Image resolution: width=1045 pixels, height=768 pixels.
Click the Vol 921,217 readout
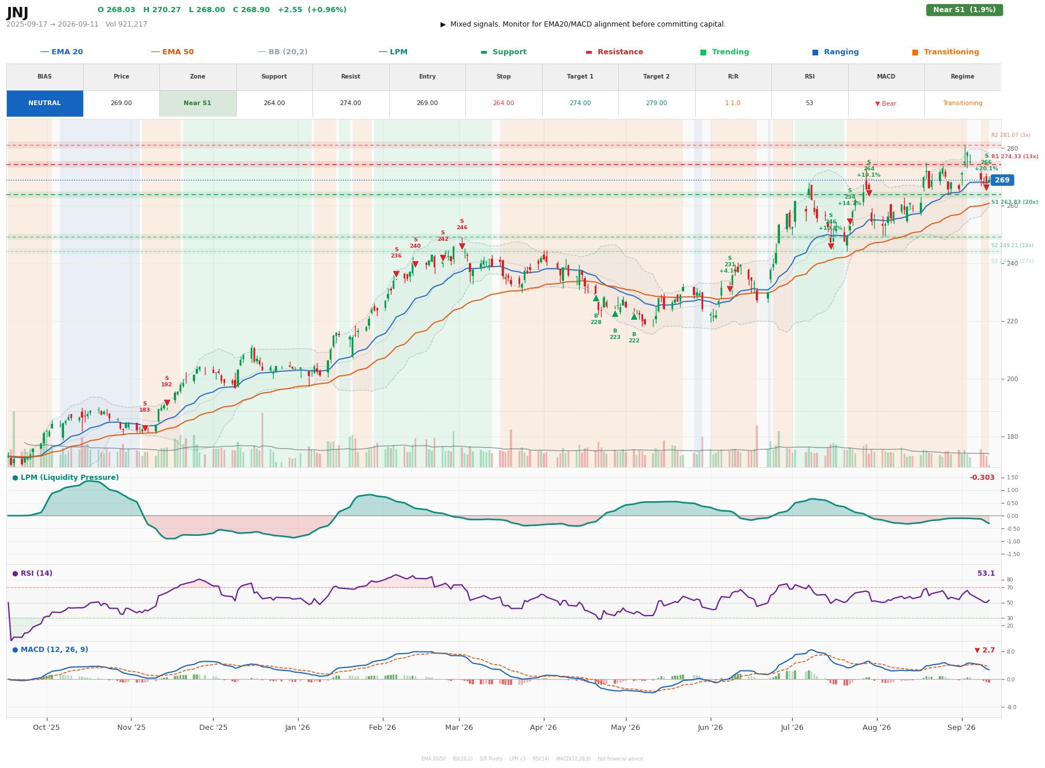click(x=126, y=24)
